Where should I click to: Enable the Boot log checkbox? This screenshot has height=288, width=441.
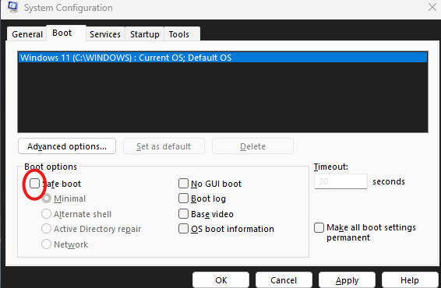click(x=183, y=198)
